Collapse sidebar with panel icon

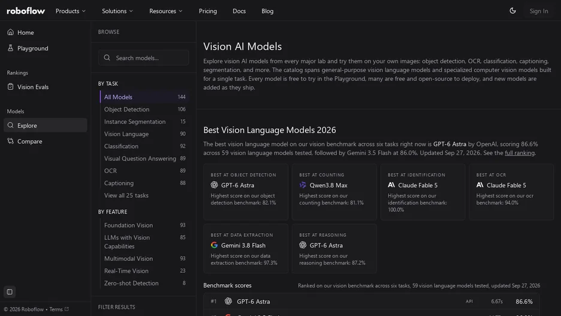10,291
